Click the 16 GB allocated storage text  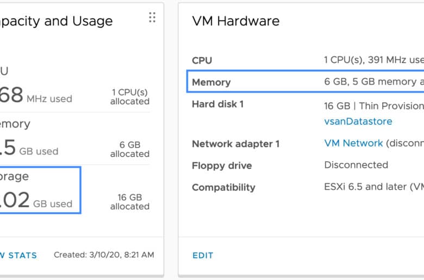[130, 202]
